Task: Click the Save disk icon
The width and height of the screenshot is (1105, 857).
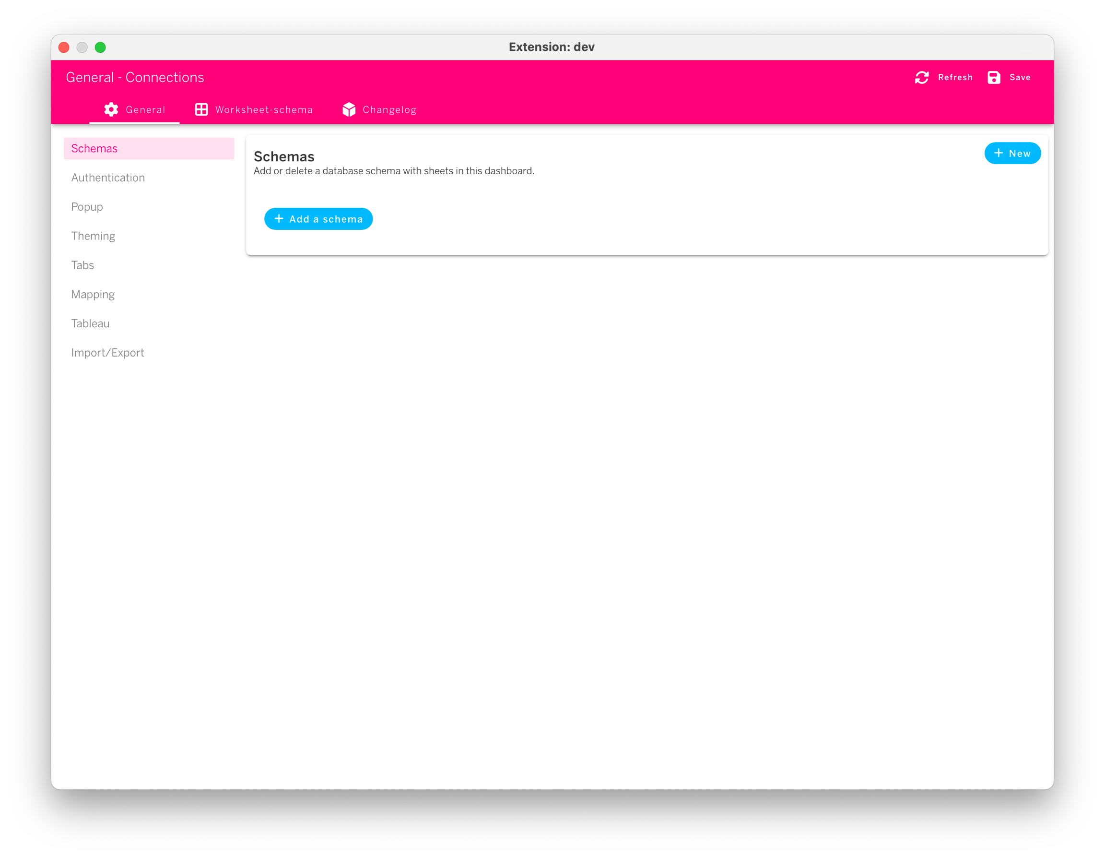Action: pos(994,77)
